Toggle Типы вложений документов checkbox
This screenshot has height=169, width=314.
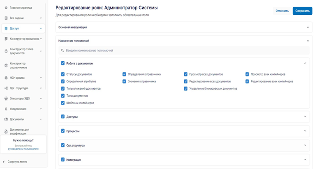tap(63, 89)
